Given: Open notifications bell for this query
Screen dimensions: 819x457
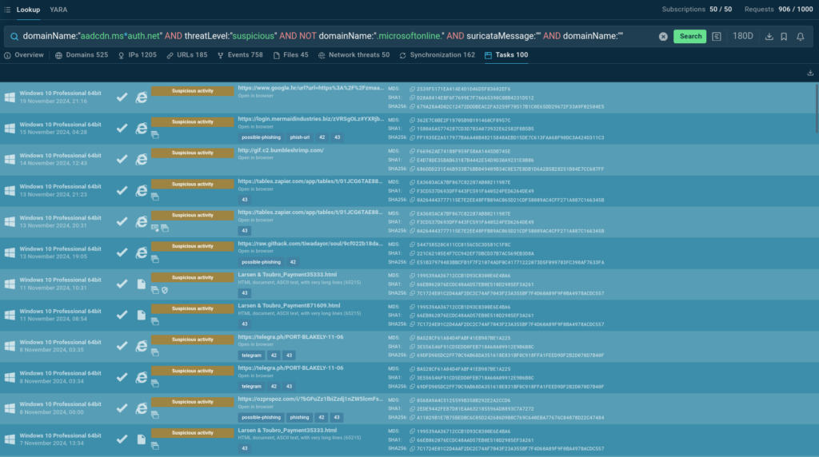Looking at the screenshot, I should click(x=801, y=37).
